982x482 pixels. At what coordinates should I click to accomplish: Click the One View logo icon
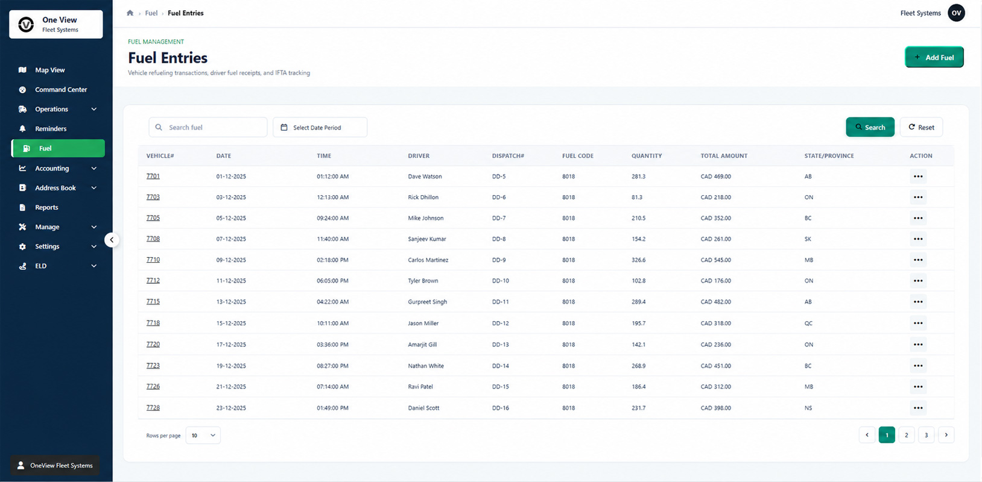[26, 24]
